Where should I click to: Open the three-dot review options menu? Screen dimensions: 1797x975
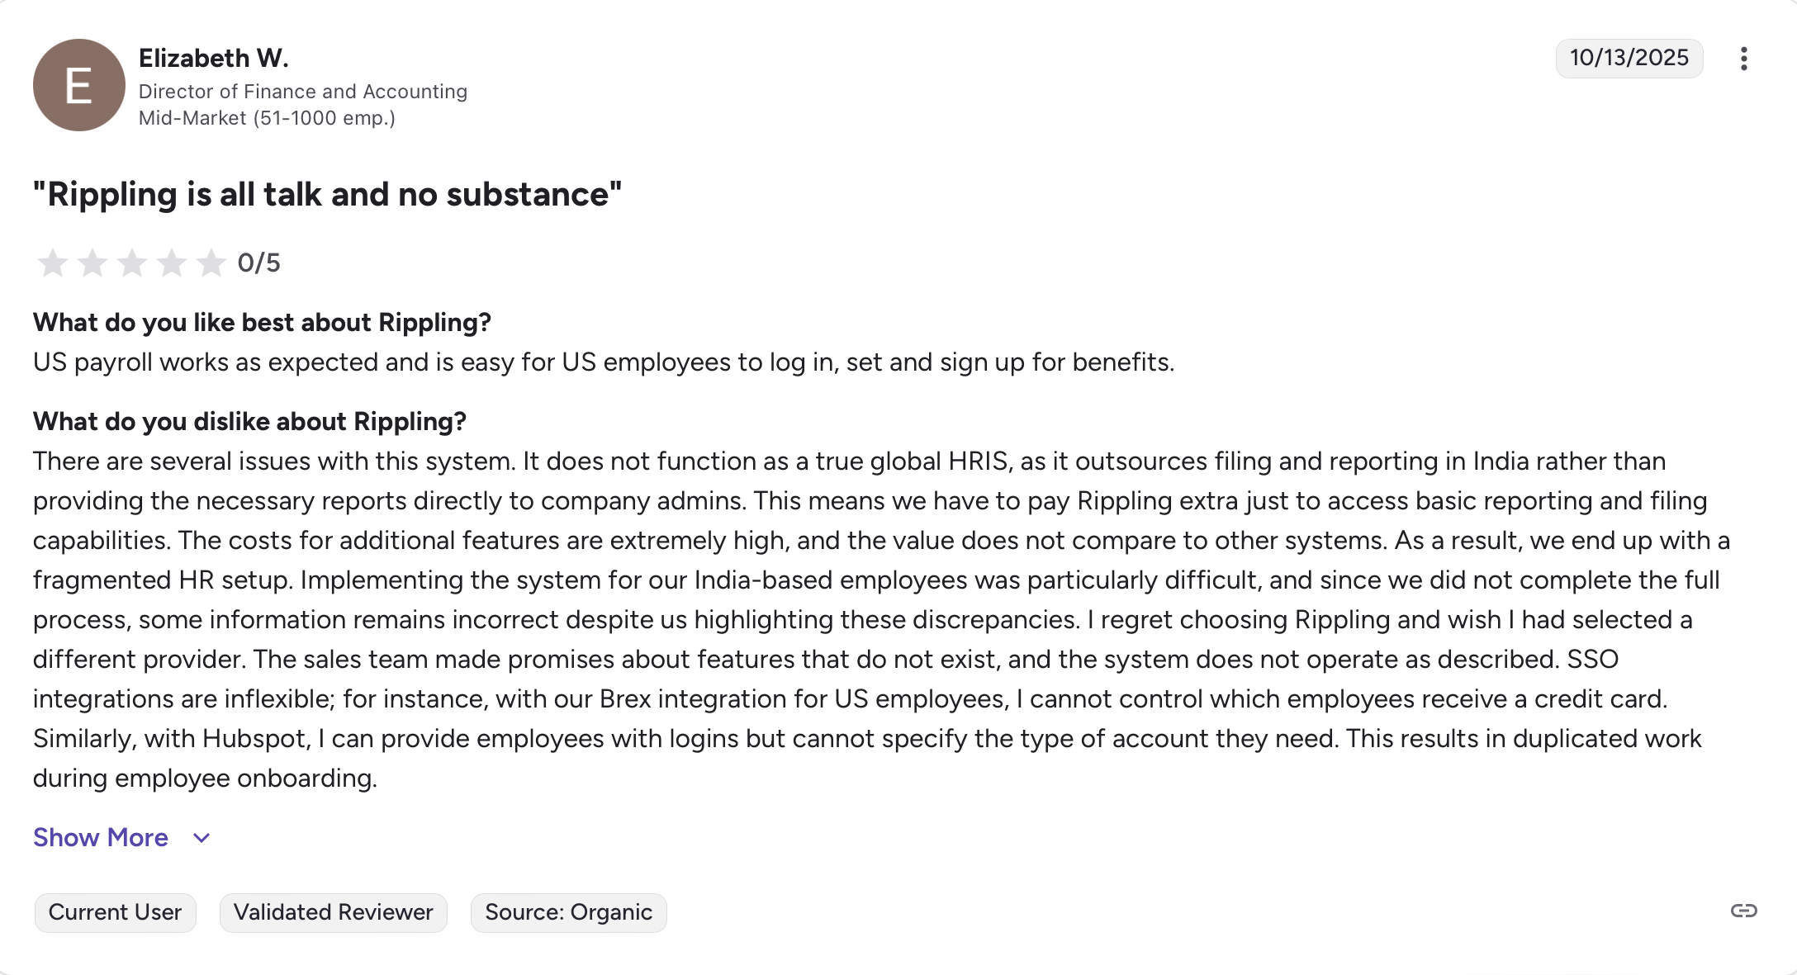pyautogui.click(x=1743, y=59)
